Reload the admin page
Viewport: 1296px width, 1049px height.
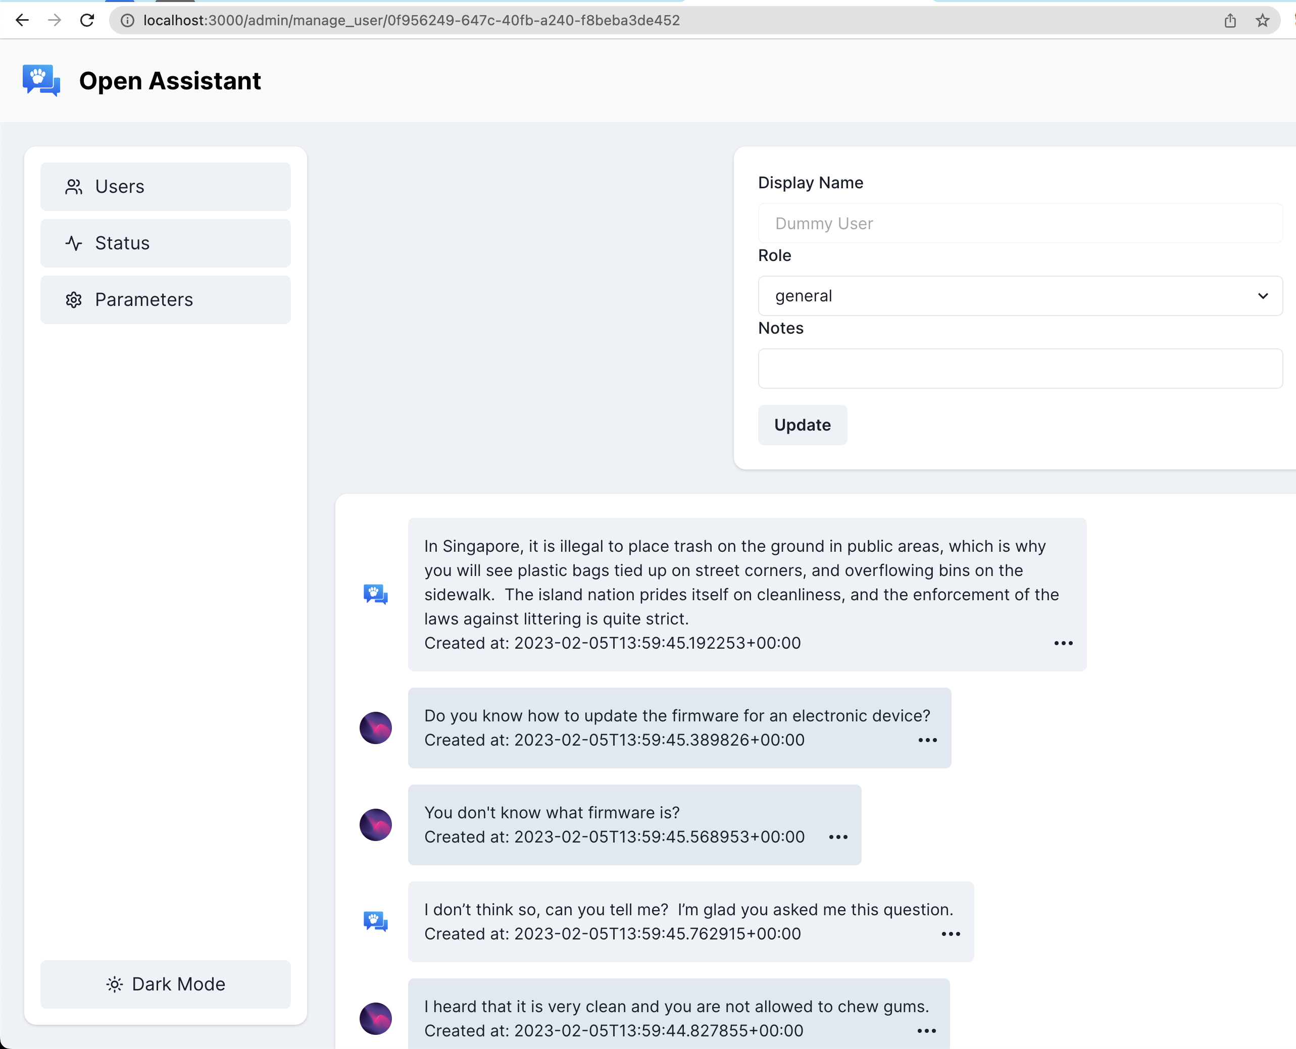tap(87, 20)
